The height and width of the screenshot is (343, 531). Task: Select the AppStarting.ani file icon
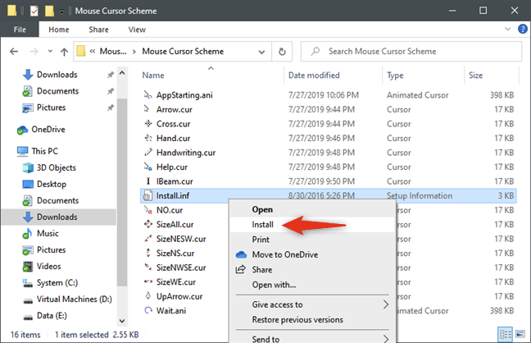pyautogui.click(x=148, y=95)
